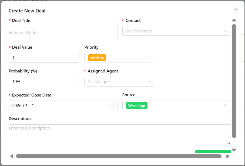Click the white Cancel button near the bottom
The width and height of the screenshot is (245, 166).
[180, 152]
